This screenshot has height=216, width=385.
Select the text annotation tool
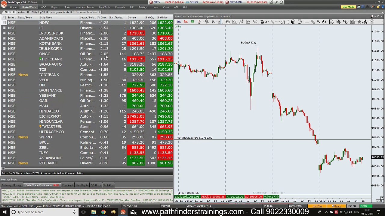coord(300,22)
